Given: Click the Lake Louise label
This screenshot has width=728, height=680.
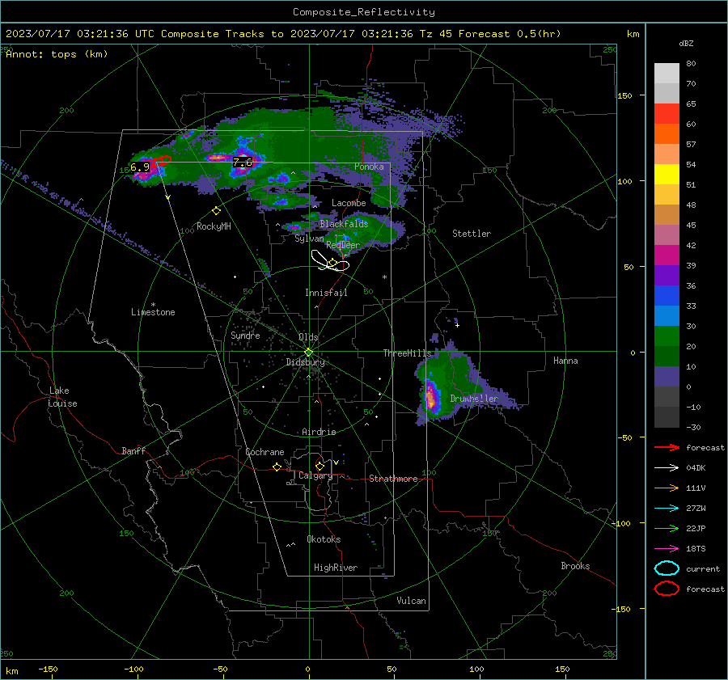Looking at the screenshot, I should coord(62,397).
